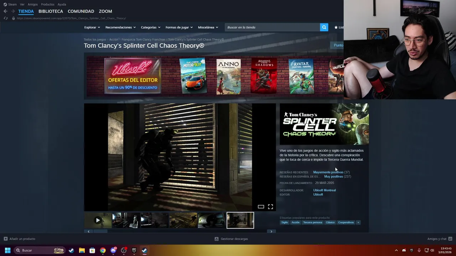Switch to the COMUNIDAD tab

(x=81, y=11)
